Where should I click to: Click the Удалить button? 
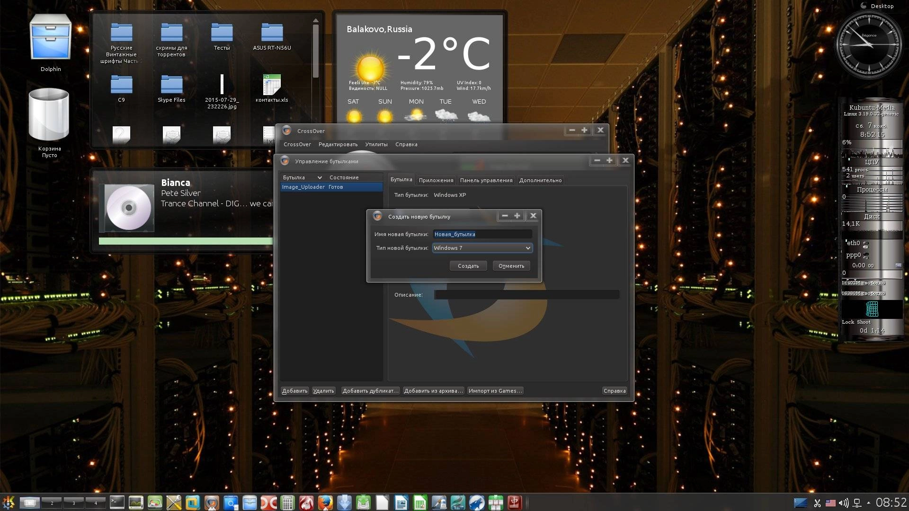tap(324, 391)
